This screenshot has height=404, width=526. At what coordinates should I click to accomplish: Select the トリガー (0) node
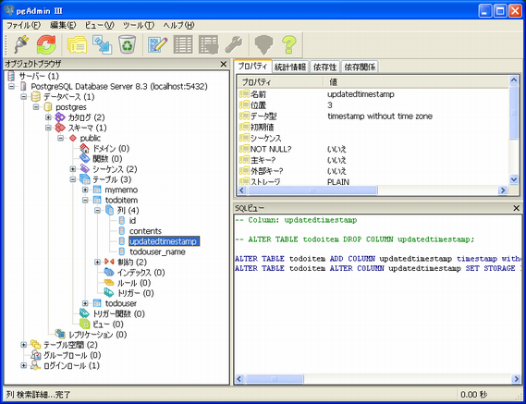point(136,293)
